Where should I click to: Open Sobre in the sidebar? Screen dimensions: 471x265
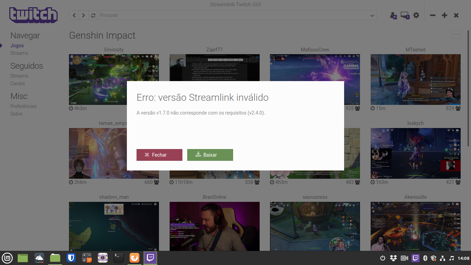[x=17, y=114]
